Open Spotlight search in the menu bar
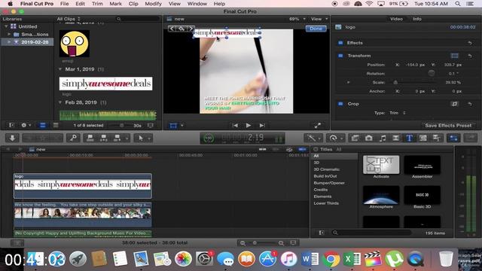 tap(458, 4)
